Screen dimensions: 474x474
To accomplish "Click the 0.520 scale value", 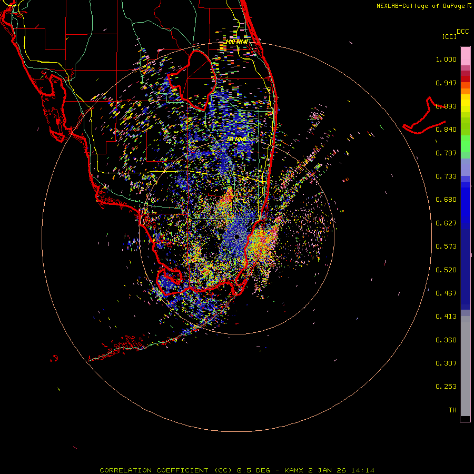I will coord(446,270).
